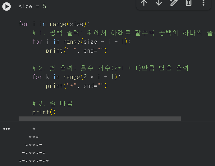Click the final print() statement
This screenshot has height=166, width=215.
pyautogui.click(x=44, y=112)
